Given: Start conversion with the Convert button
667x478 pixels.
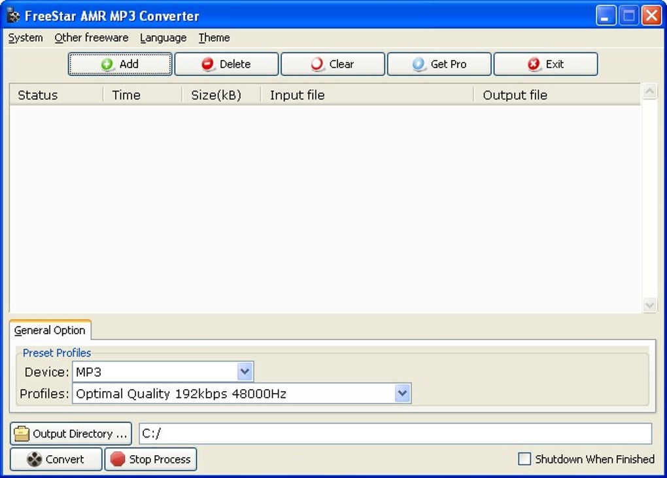Looking at the screenshot, I should (56, 459).
